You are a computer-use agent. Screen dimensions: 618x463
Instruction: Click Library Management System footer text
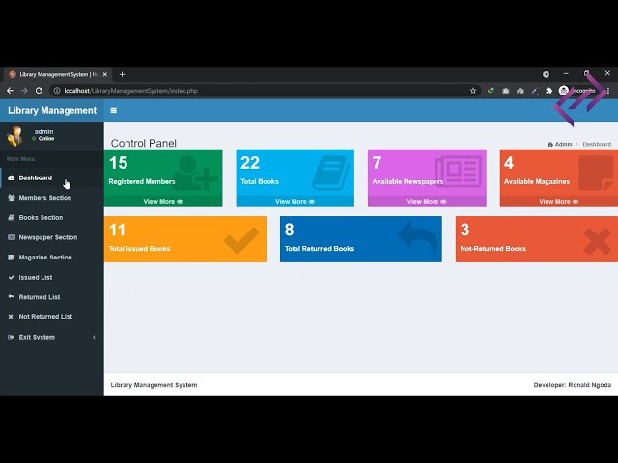pyautogui.click(x=154, y=385)
